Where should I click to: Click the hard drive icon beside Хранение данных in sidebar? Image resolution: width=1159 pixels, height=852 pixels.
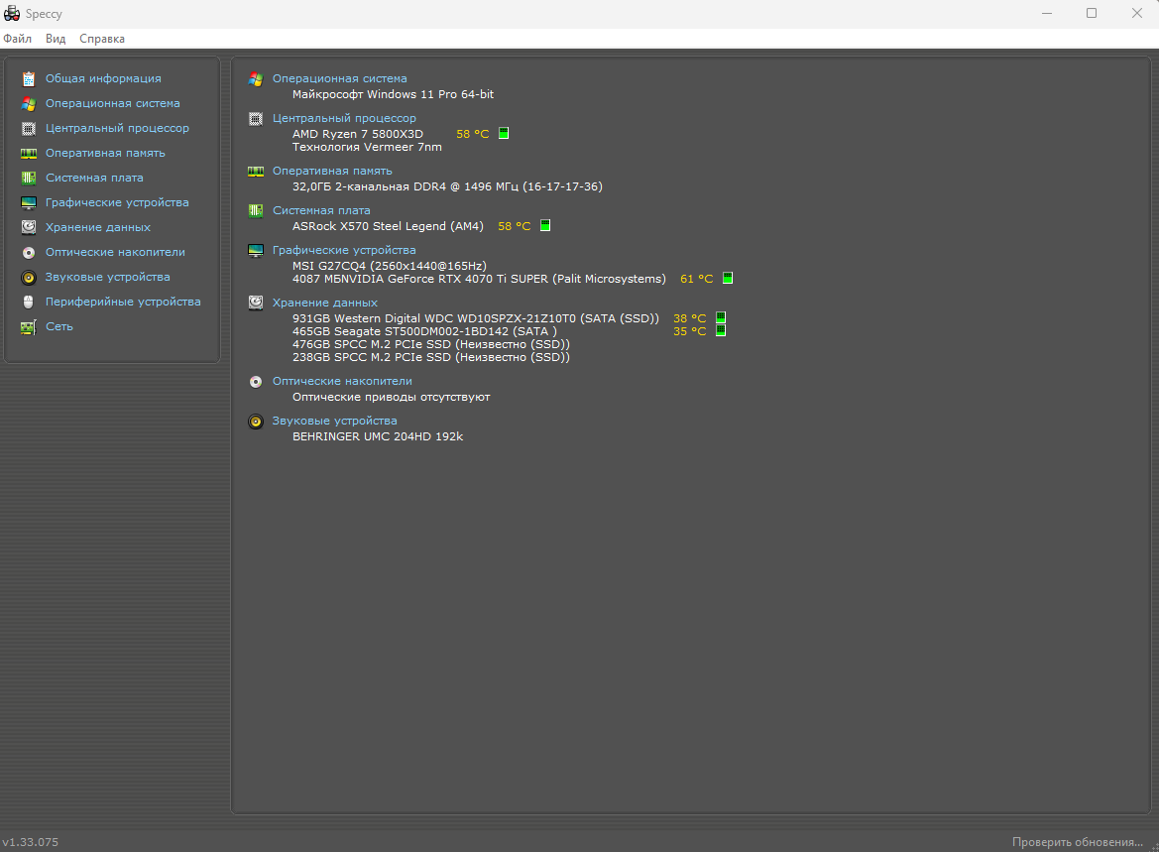tap(29, 227)
